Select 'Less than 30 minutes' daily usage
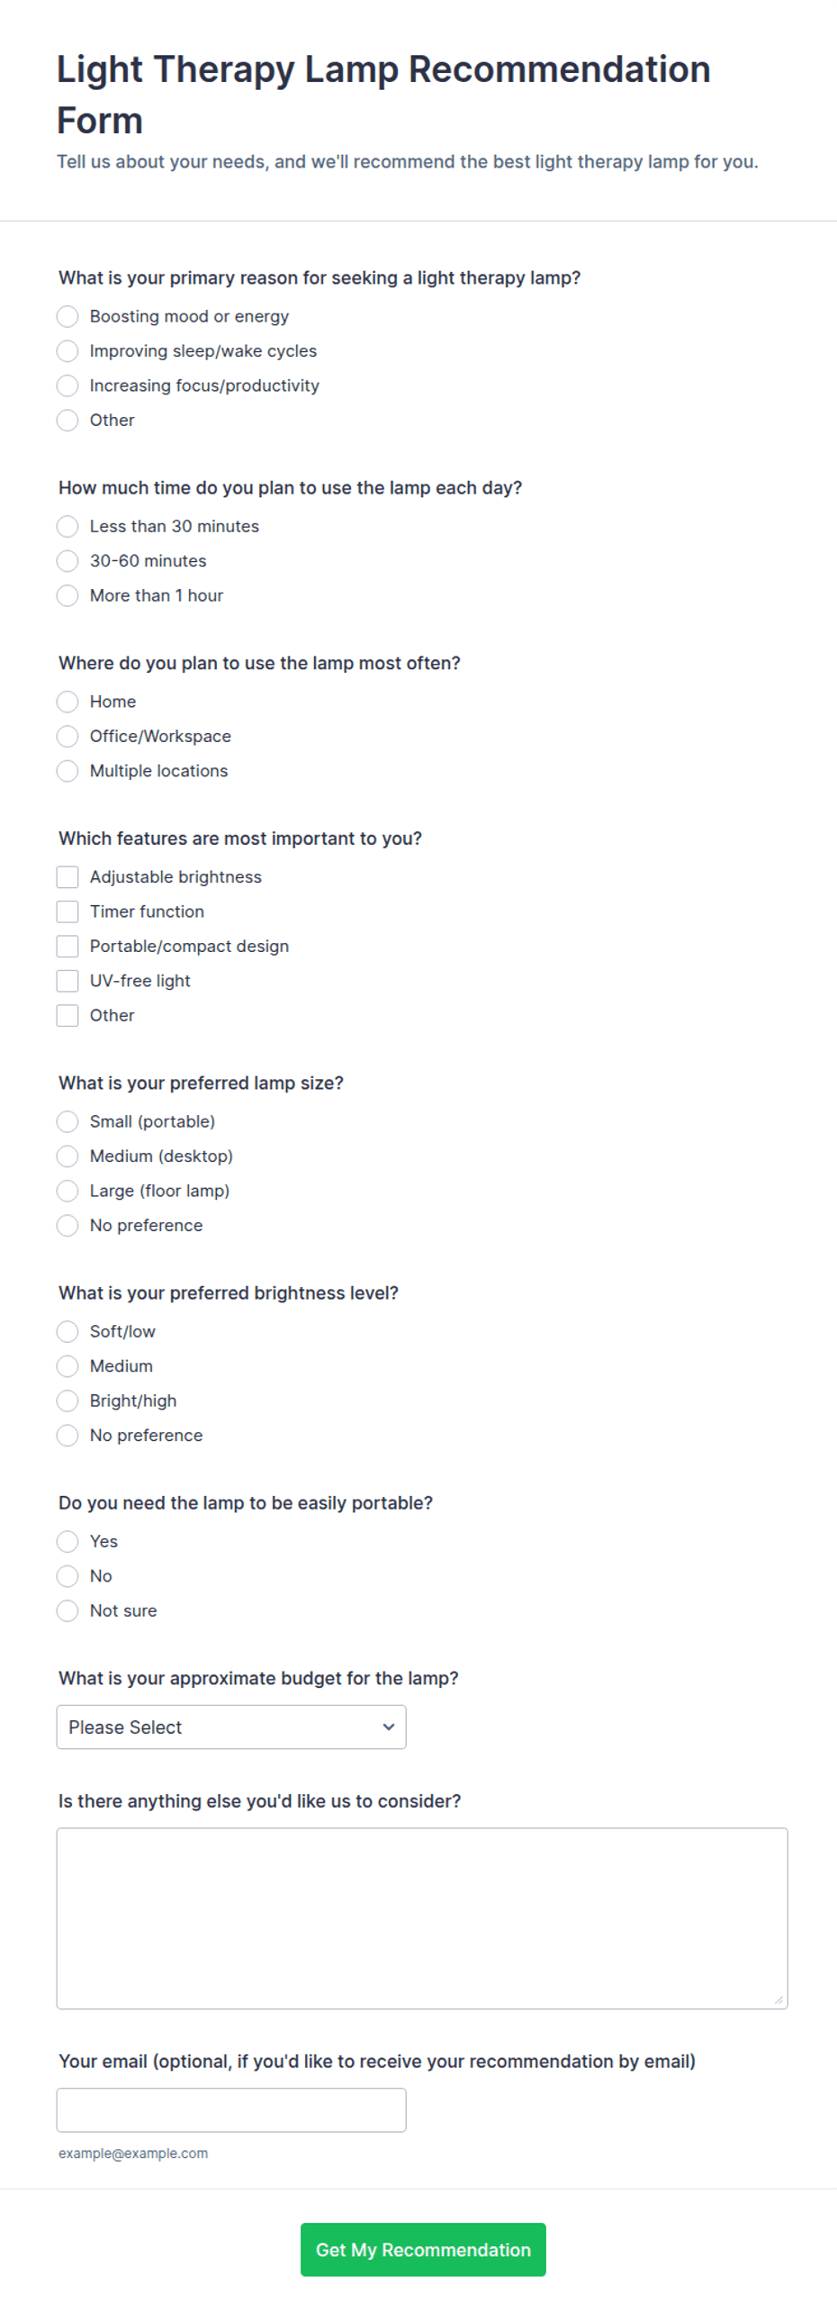 67,526
